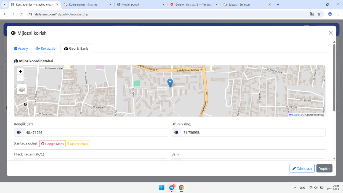Screen dimensions: 343x193
Task: Expand the browser tab search dropdown
Action: (5, 5)
